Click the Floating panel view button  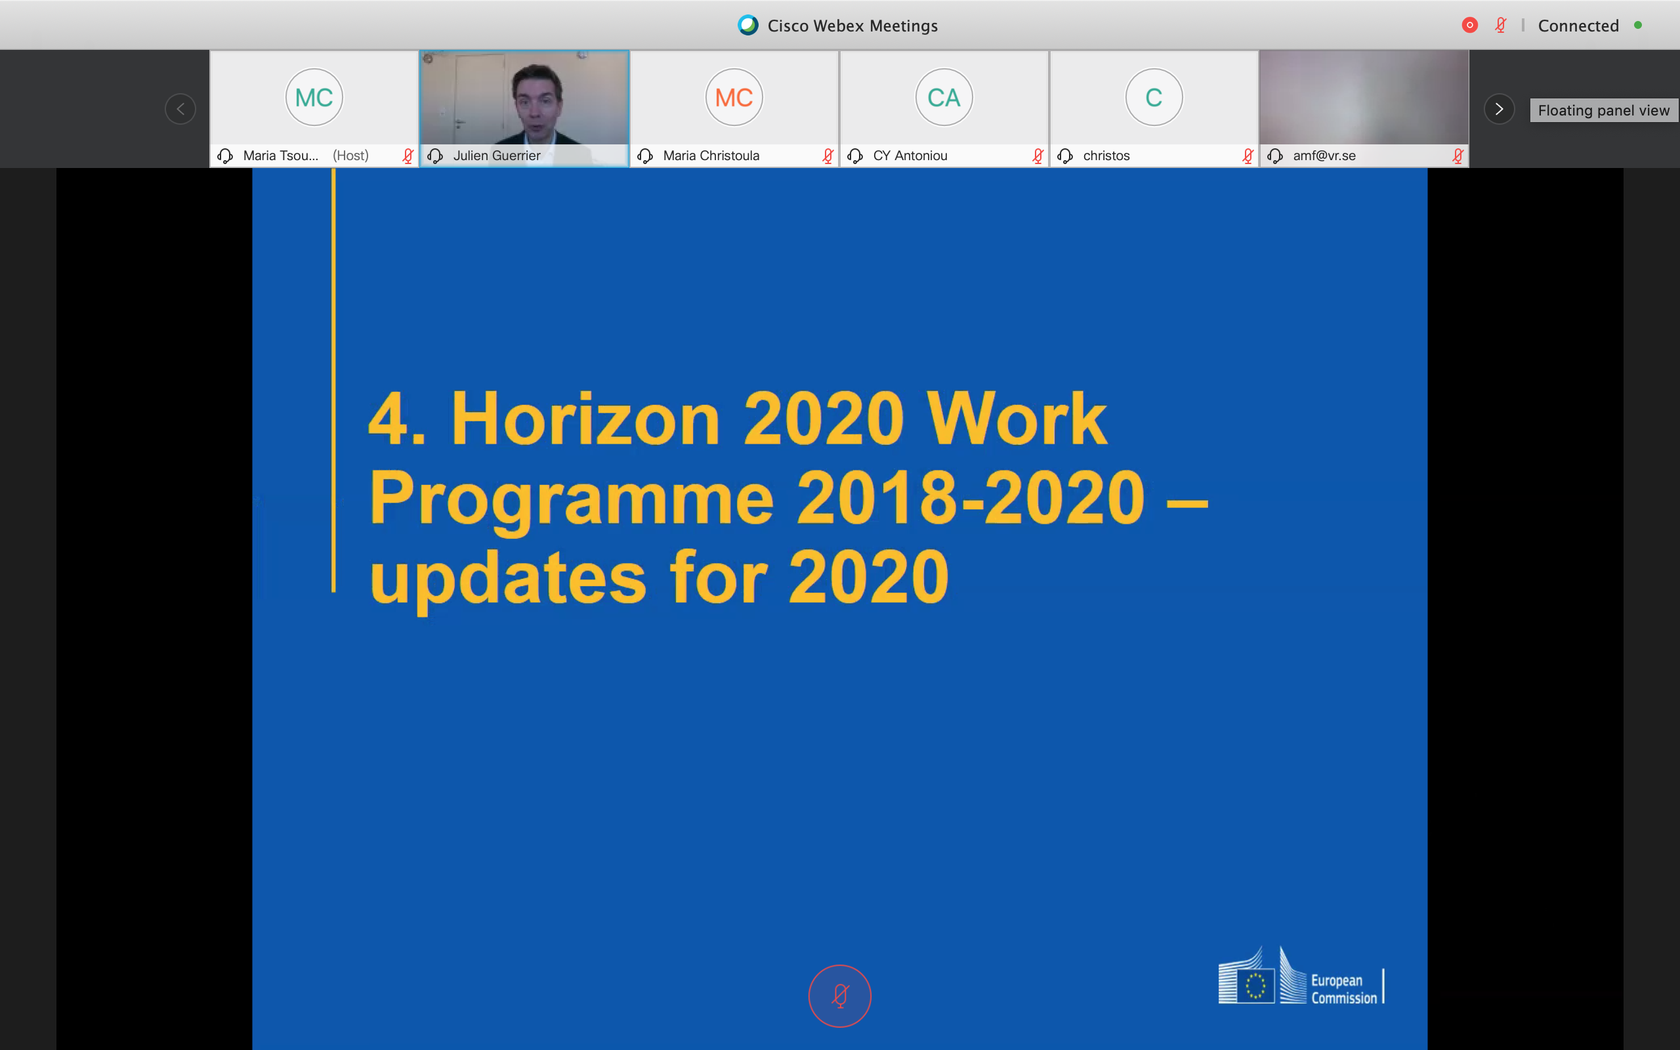coord(1603,110)
